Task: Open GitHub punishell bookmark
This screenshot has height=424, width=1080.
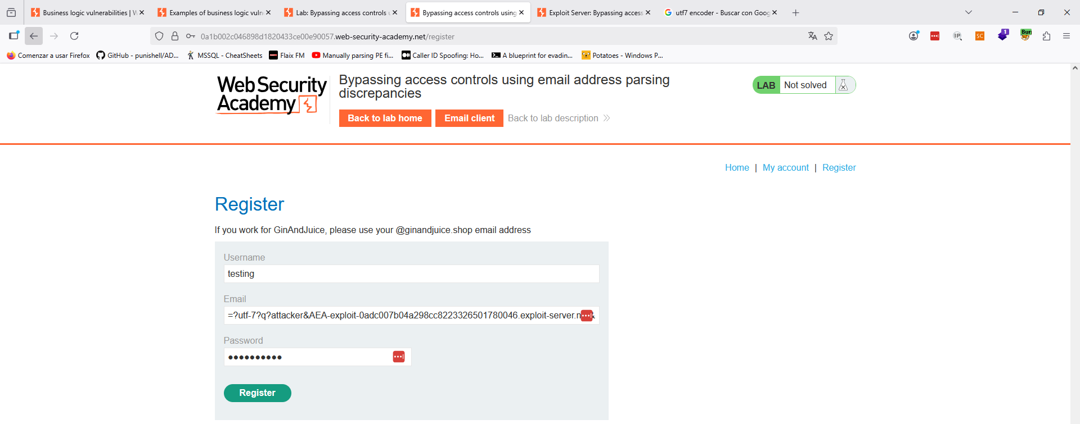Action: coord(137,56)
